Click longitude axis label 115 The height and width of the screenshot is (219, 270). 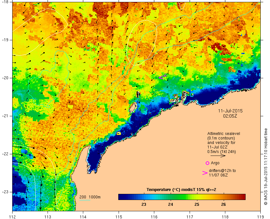(x=119, y=216)
